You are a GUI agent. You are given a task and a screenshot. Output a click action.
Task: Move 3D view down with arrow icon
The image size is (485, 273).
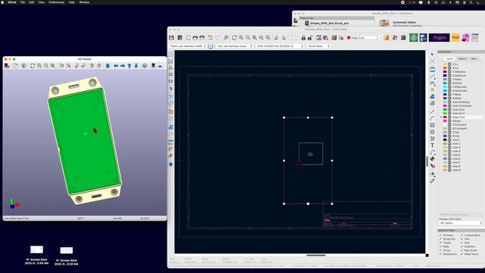(136, 66)
